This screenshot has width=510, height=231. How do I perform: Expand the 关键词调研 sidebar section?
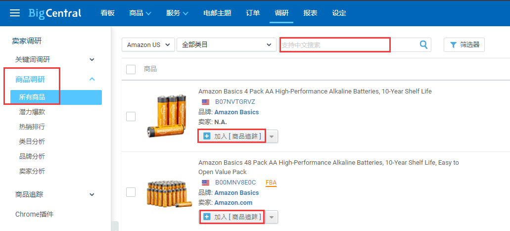pyautogui.click(x=92, y=59)
